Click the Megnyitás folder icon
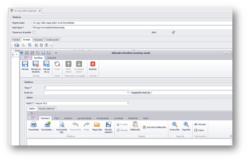Screen dimensions: 248x161 tap(97, 125)
